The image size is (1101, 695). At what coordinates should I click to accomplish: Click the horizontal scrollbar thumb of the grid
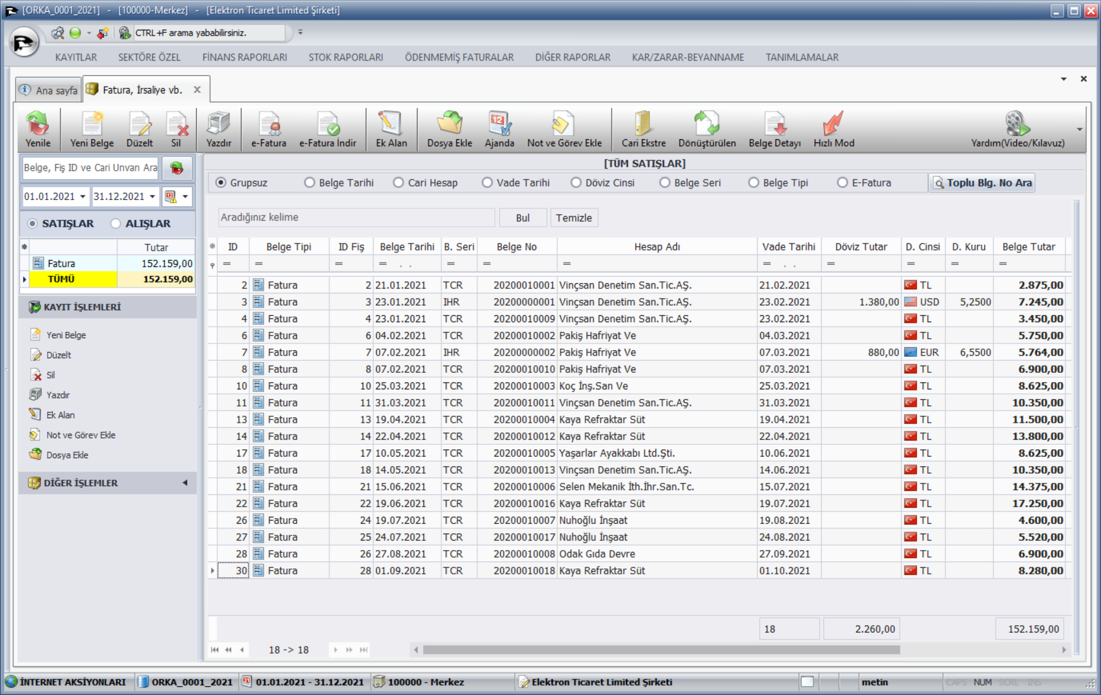661,650
